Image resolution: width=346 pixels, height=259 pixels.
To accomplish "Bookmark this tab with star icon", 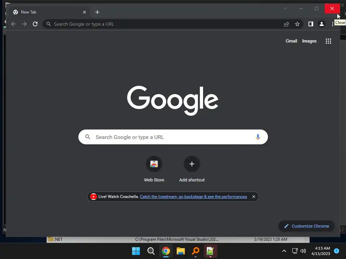I will coord(297,24).
